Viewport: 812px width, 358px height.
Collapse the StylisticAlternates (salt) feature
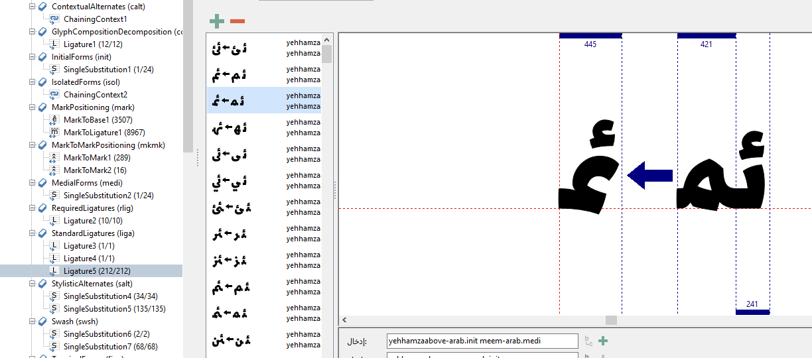(33, 284)
